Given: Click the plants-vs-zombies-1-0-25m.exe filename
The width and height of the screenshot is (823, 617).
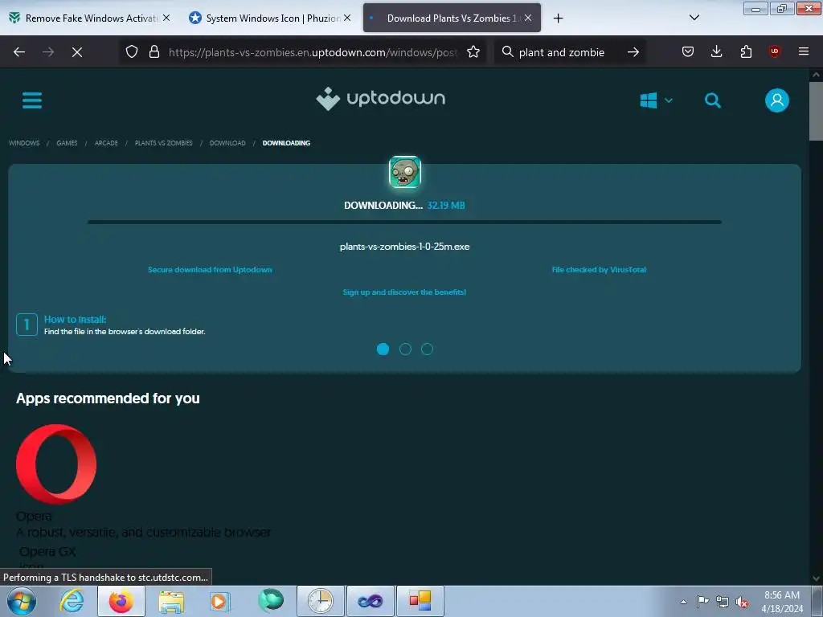Looking at the screenshot, I should point(405,247).
